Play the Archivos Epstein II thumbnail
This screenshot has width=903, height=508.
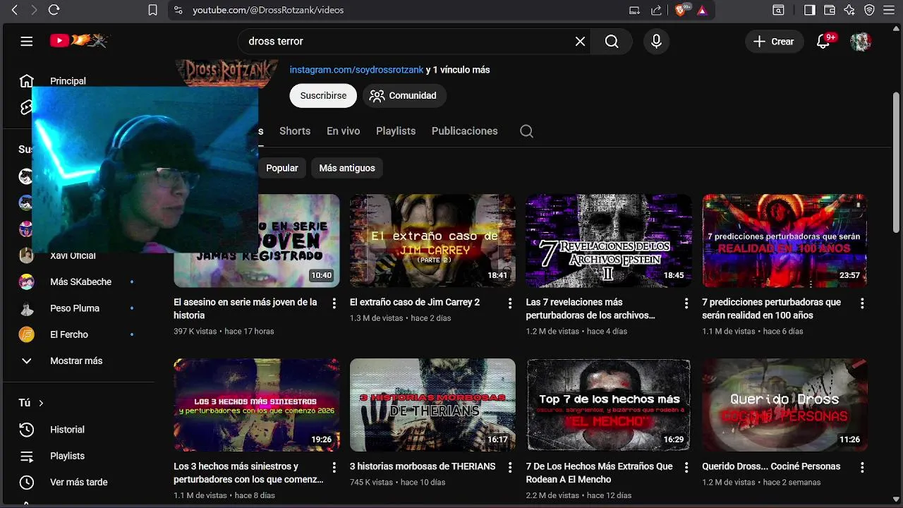[x=609, y=241]
